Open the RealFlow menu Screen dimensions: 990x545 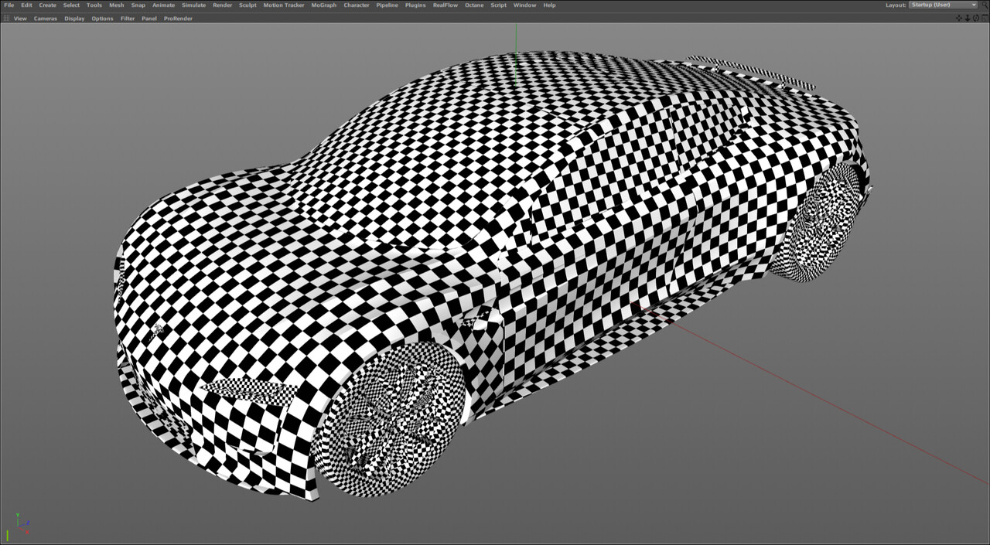pyautogui.click(x=445, y=5)
